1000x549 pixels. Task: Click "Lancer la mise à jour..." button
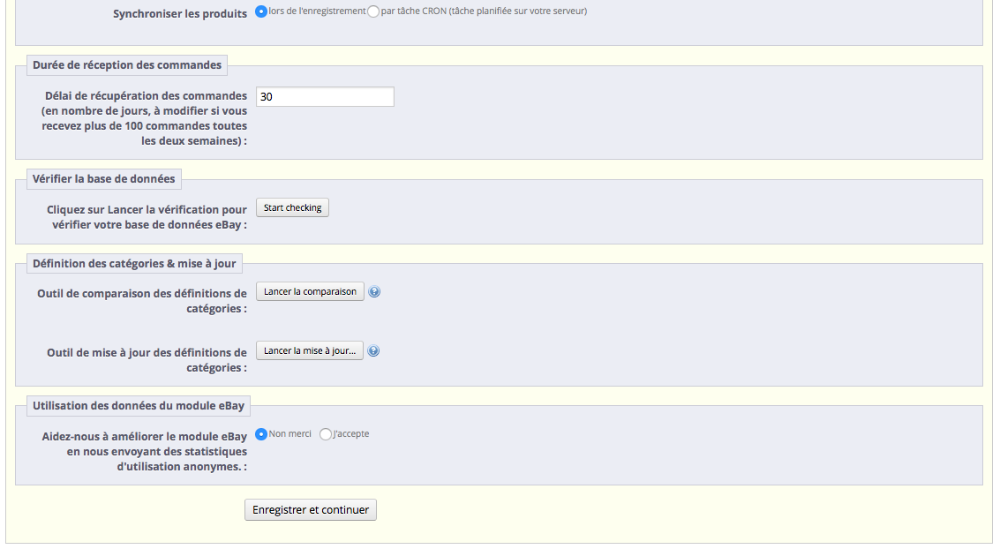310,350
